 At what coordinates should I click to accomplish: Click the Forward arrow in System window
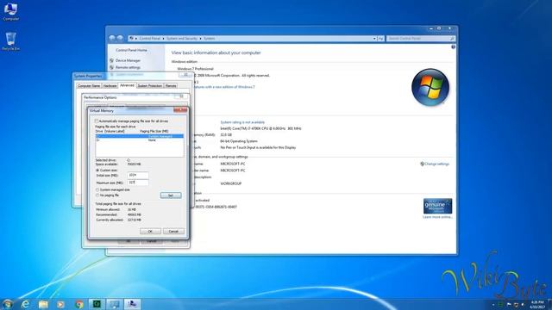click(120, 38)
